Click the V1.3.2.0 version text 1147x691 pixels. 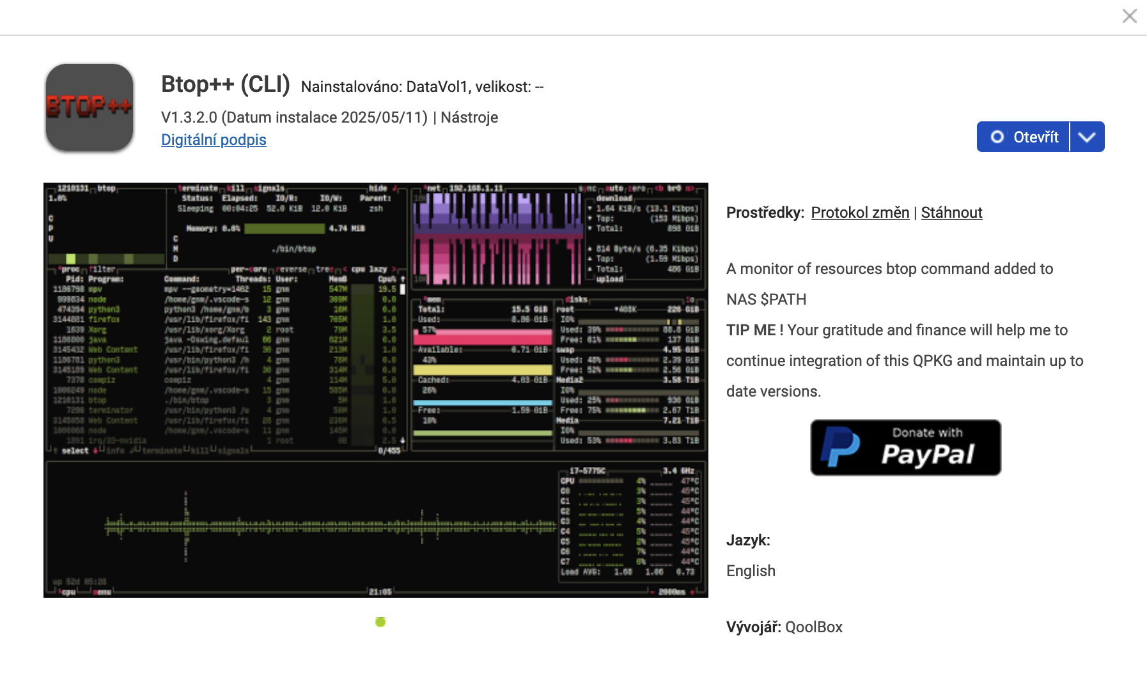click(189, 118)
